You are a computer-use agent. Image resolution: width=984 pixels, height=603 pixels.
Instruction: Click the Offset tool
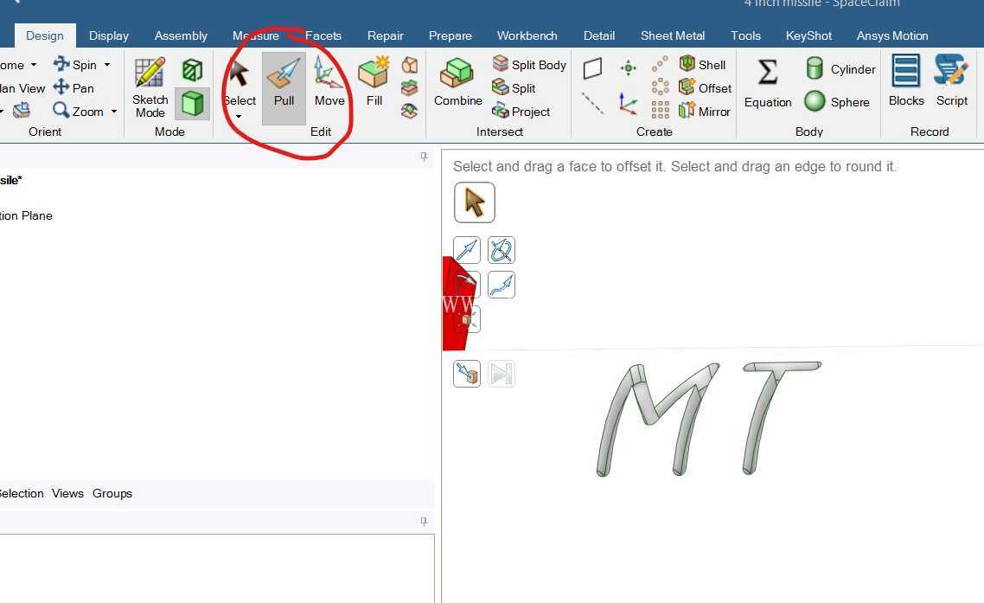(706, 88)
